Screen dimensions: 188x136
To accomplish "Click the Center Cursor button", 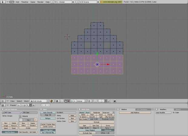I will click(48, 127).
